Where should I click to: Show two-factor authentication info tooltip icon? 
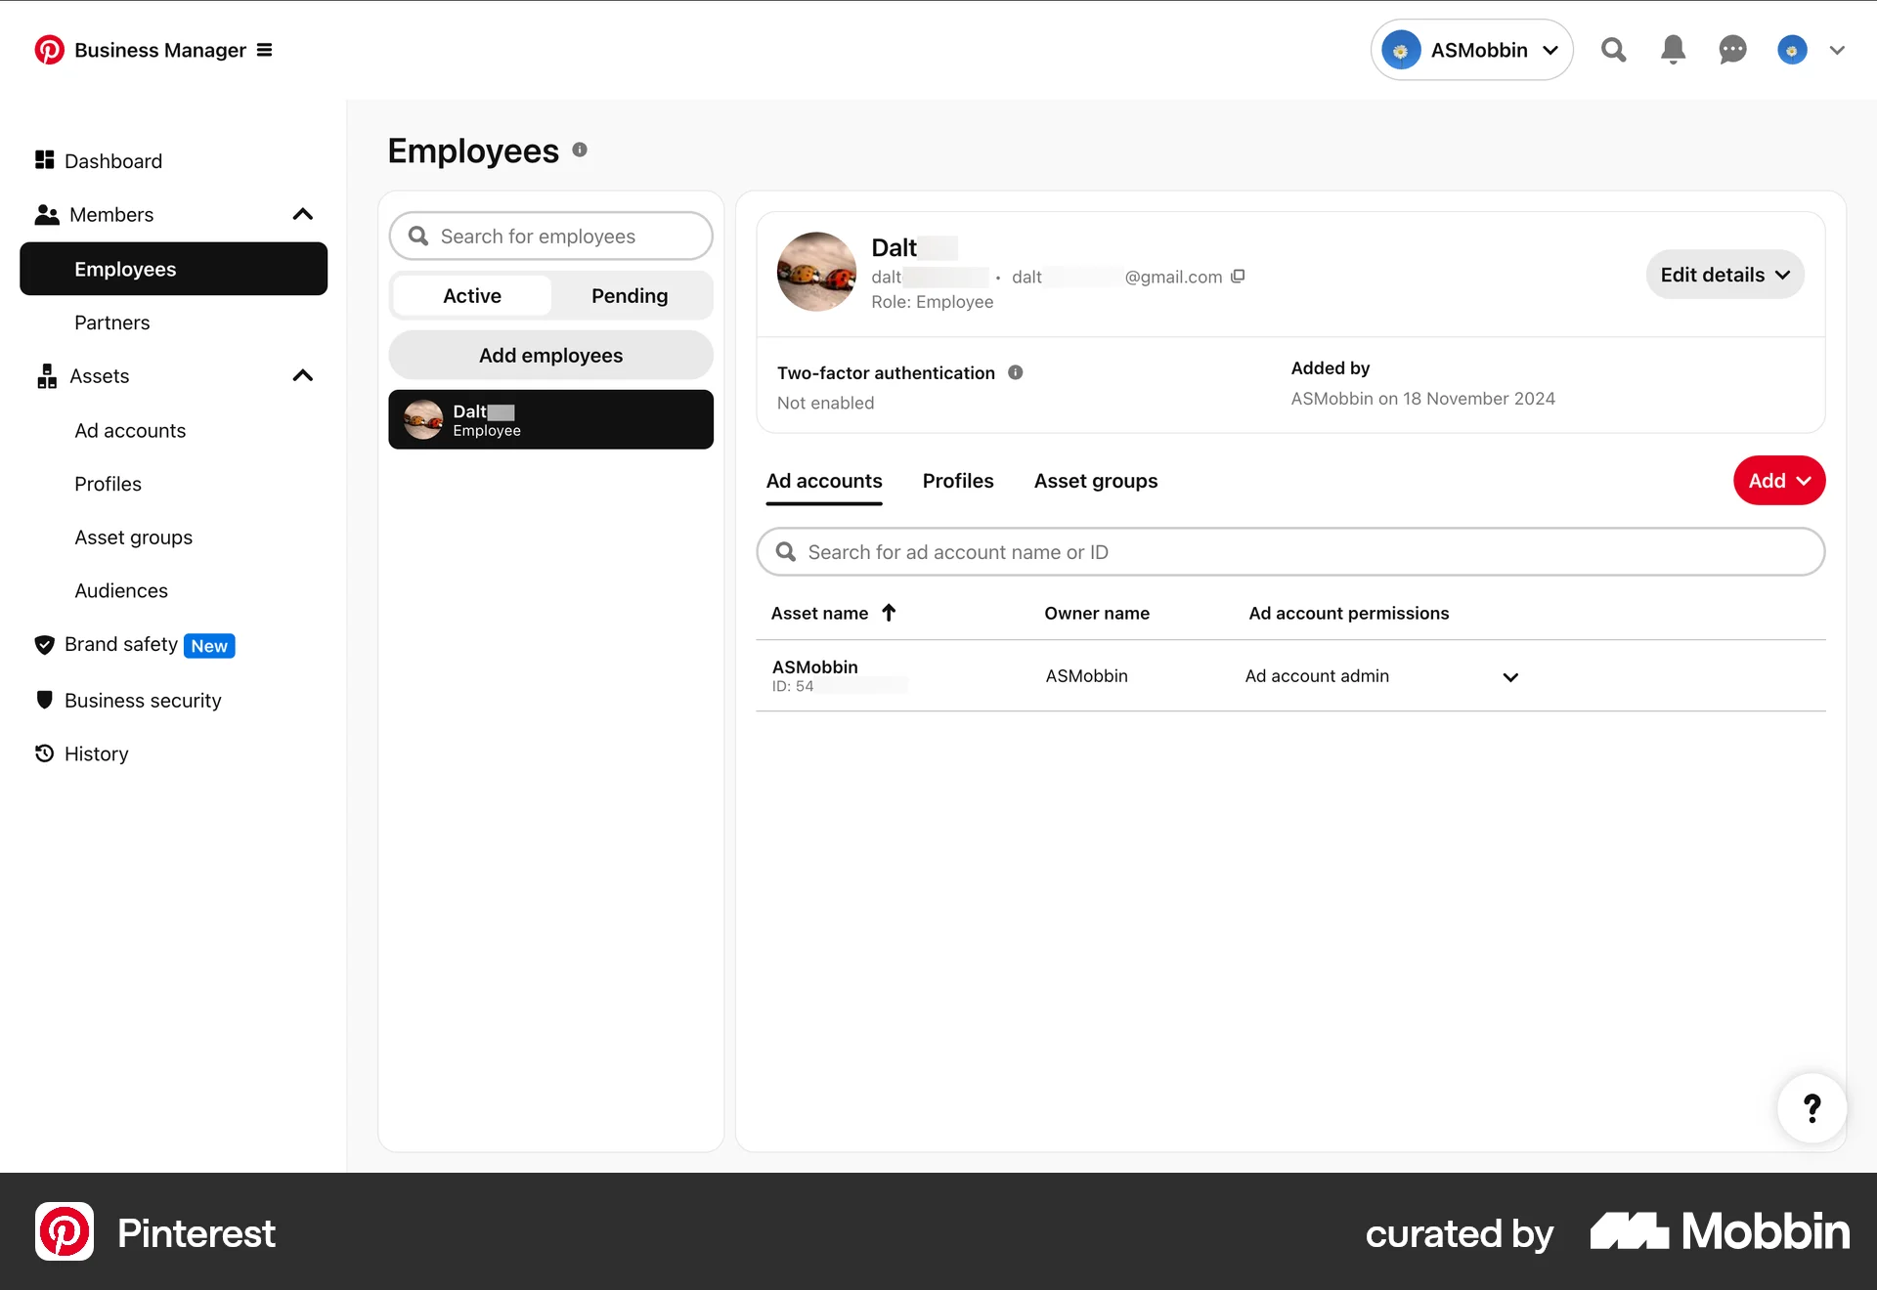1015,372
